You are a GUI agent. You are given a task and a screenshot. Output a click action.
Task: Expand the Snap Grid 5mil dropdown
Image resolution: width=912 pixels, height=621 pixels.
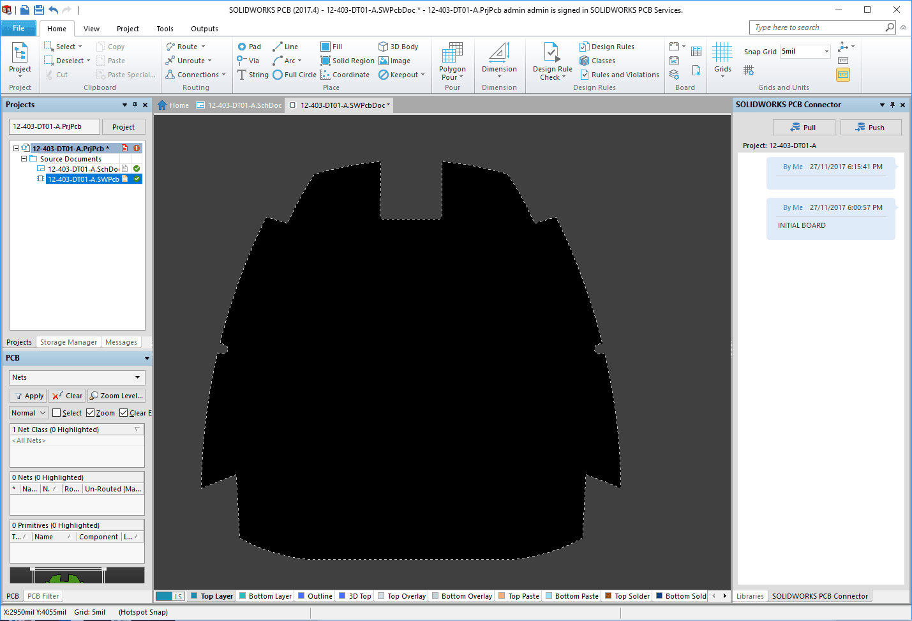826,52
